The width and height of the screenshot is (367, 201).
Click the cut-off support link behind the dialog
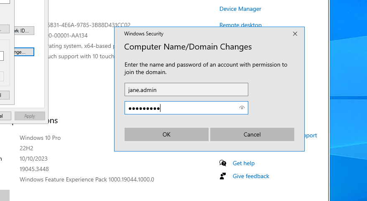311,135
